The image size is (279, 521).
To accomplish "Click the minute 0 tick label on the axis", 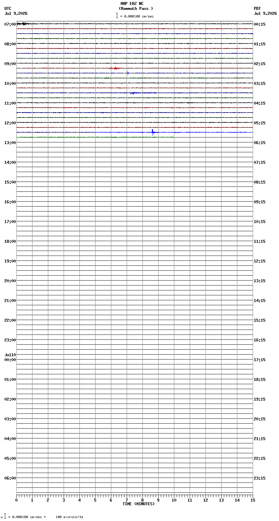I will tap(16, 500).
